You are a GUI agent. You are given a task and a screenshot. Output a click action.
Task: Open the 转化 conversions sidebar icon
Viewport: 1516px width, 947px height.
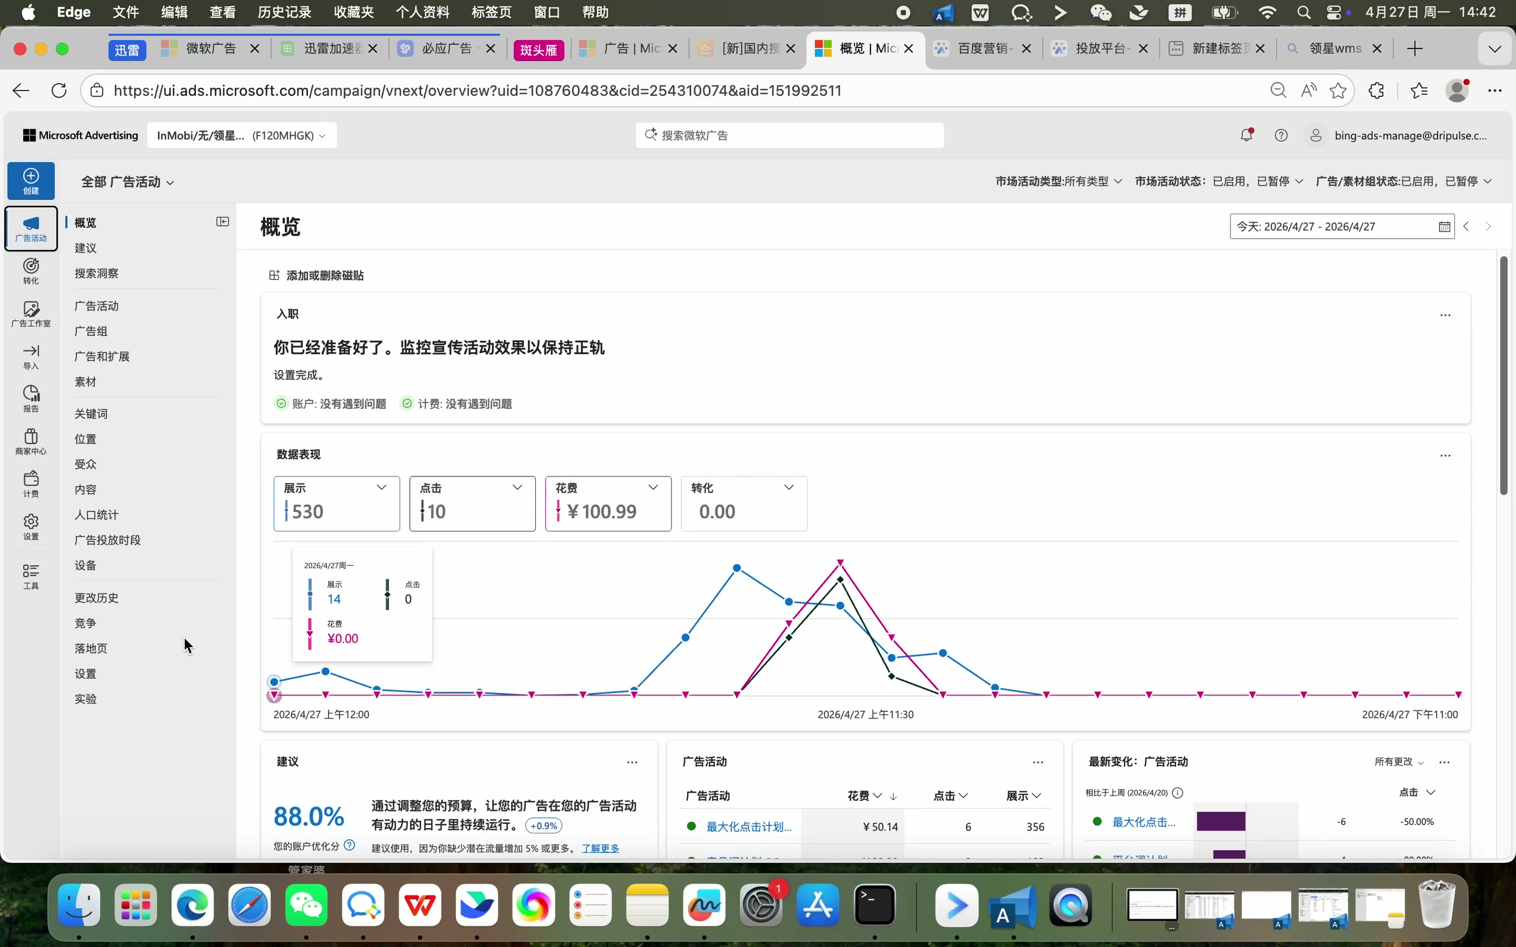pyautogui.click(x=31, y=271)
